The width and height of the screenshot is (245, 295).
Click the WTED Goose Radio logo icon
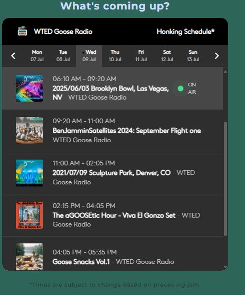pos(23,31)
